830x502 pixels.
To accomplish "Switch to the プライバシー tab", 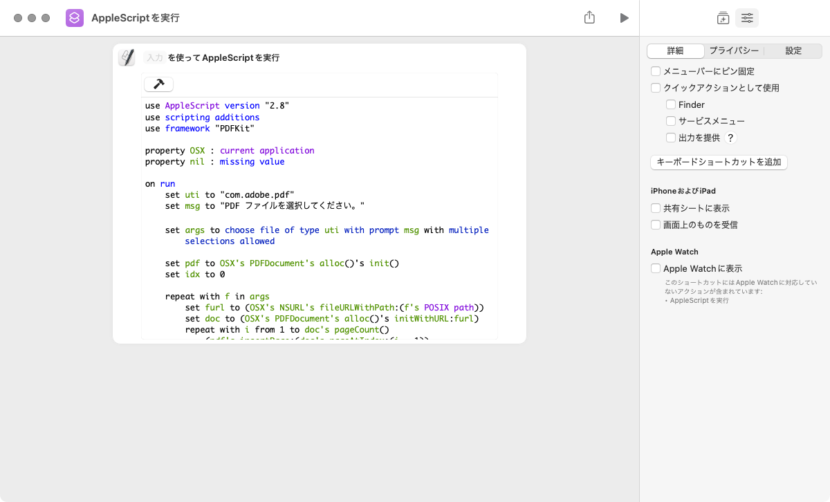I will pyautogui.click(x=734, y=50).
